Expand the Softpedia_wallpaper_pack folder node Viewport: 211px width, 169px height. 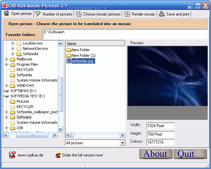tap(6, 112)
